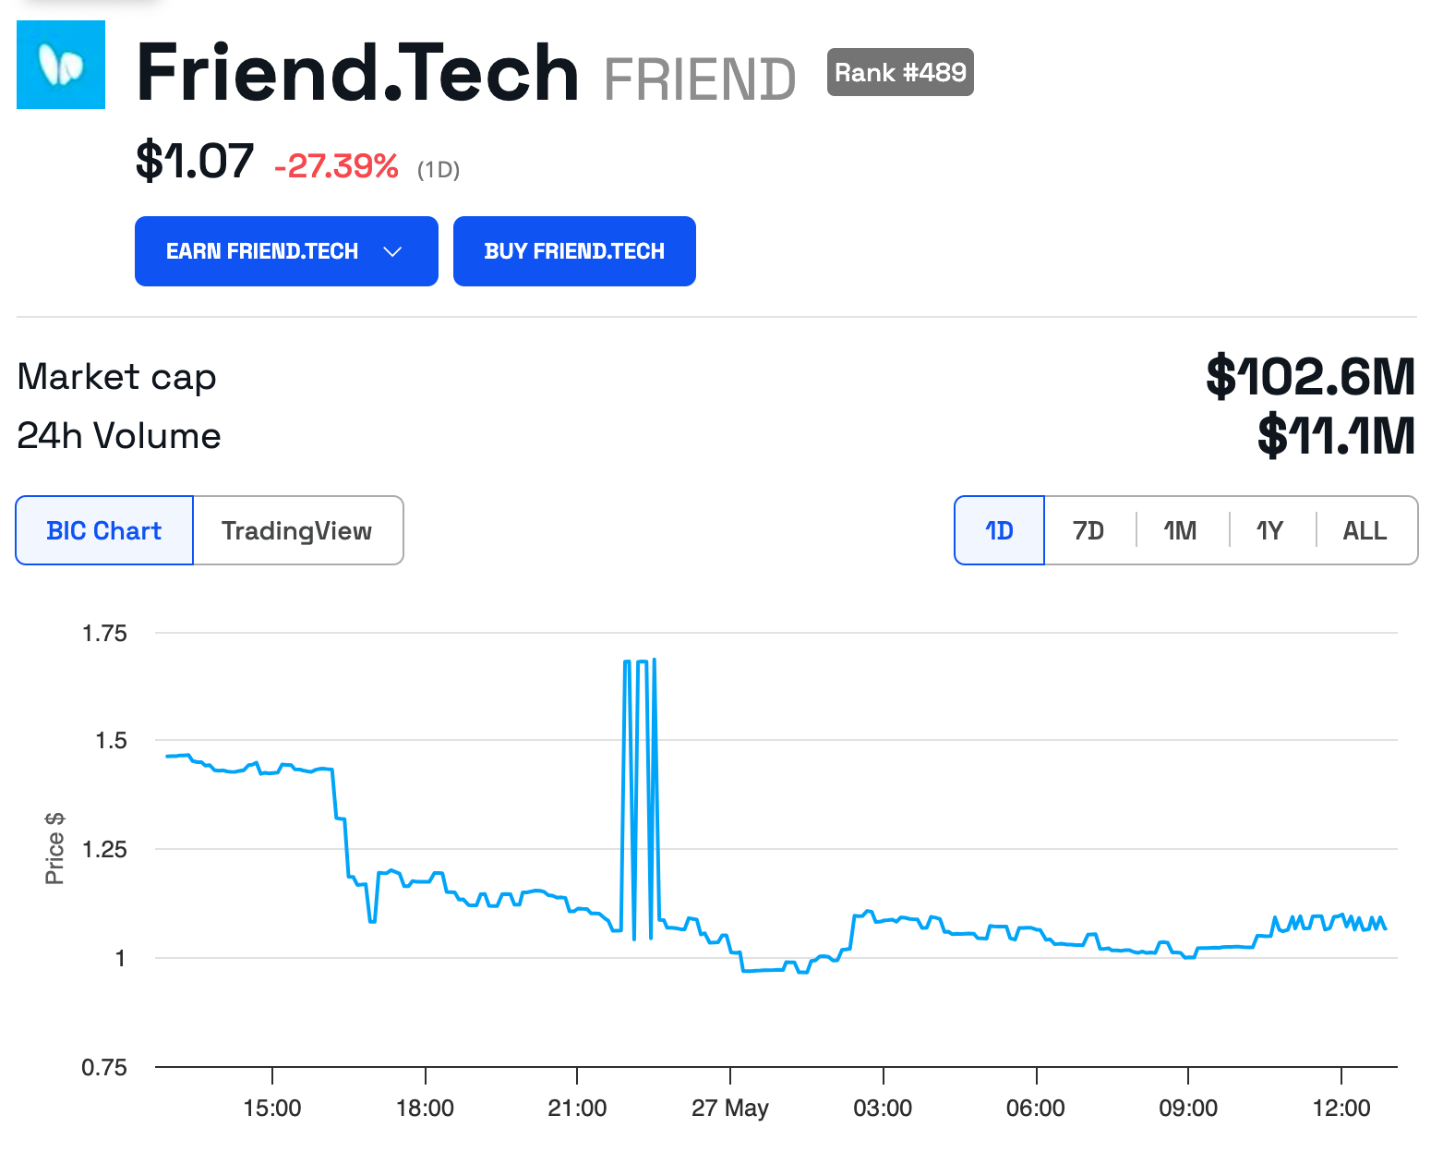Click the Friend.Tech butterfly logo icon
The height and width of the screenshot is (1164, 1455).
click(x=61, y=65)
